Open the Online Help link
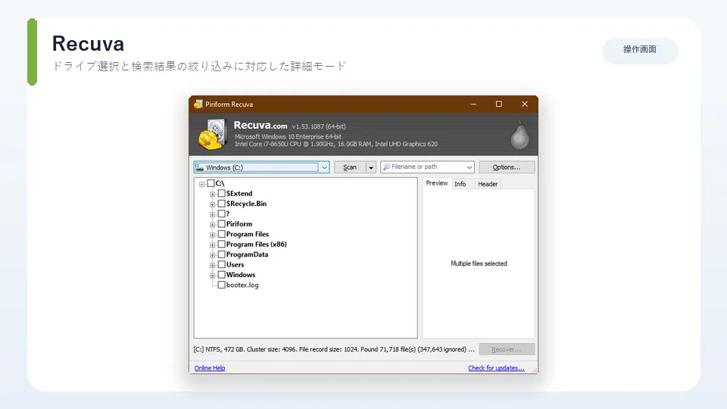The image size is (727, 409). pos(210,368)
